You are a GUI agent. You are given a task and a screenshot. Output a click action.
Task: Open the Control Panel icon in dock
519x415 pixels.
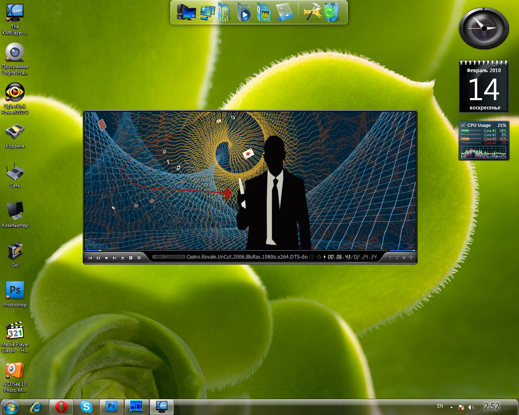point(285,12)
